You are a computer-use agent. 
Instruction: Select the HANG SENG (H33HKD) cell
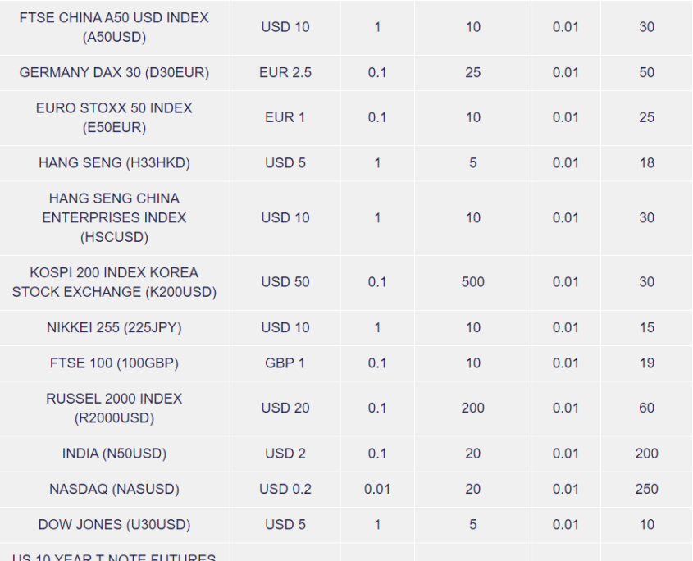(x=114, y=163)
